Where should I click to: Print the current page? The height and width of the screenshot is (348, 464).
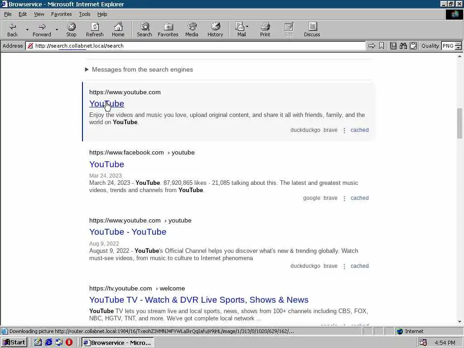(x=265, y=29)
